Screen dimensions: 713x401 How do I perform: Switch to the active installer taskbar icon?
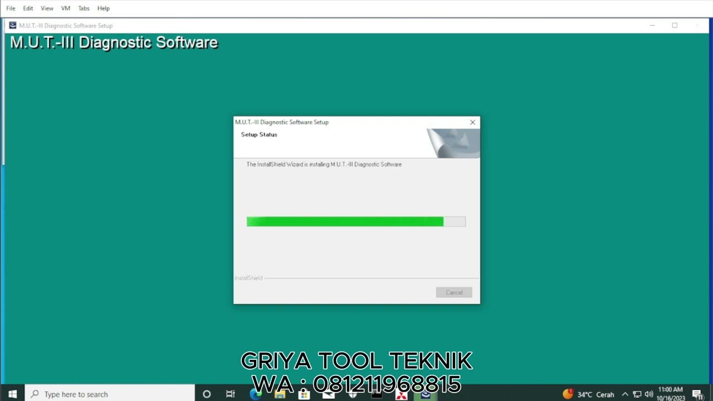tap(426, 394)
